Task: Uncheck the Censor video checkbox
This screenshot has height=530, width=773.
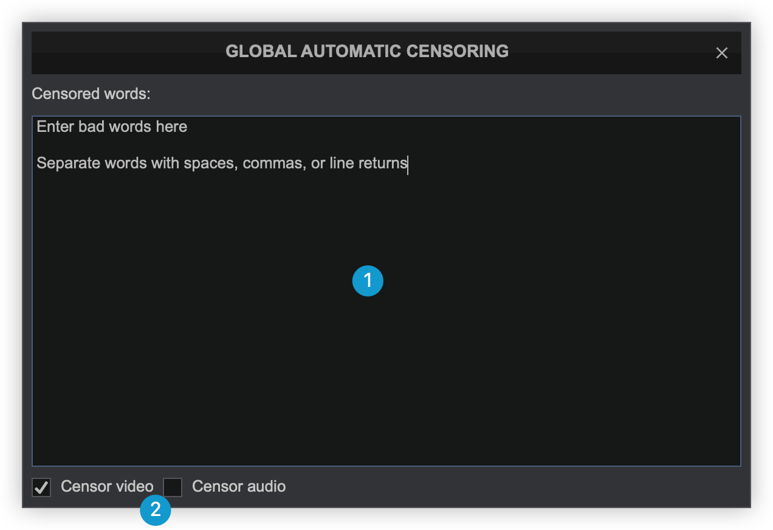Action: (41, 487)
